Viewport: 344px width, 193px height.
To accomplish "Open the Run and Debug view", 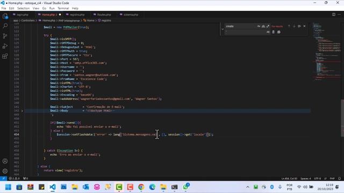I will point(5,46).
